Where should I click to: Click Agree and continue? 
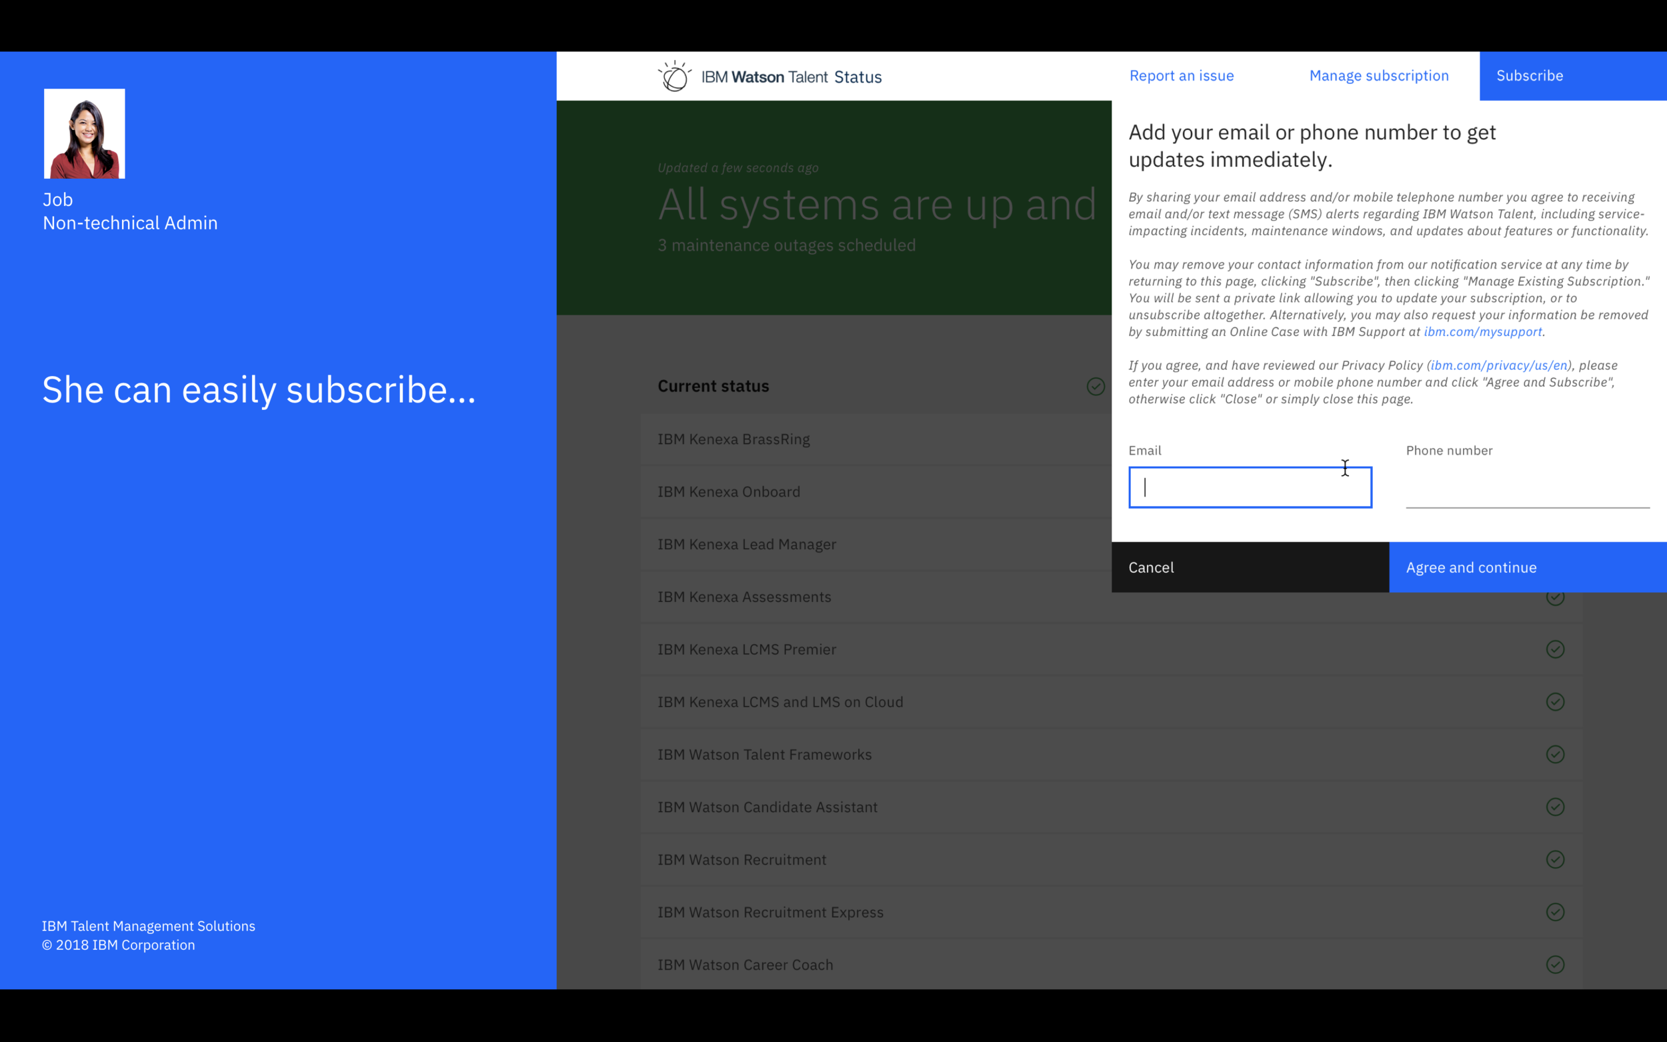(1528, 567)
